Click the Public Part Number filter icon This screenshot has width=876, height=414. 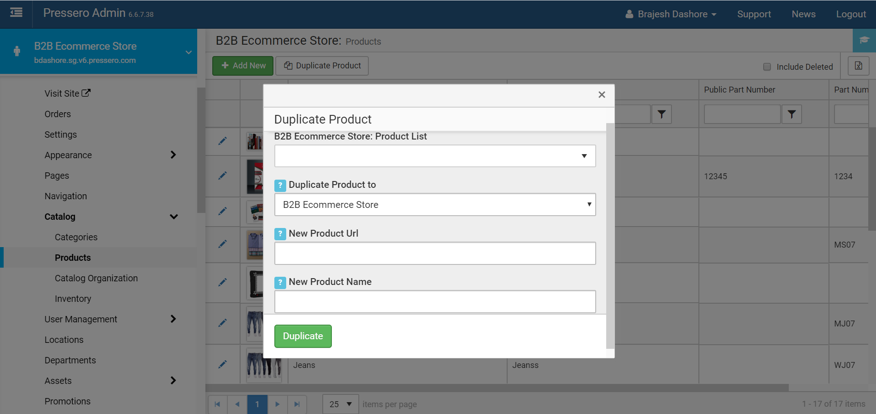[x=792, y=114]
